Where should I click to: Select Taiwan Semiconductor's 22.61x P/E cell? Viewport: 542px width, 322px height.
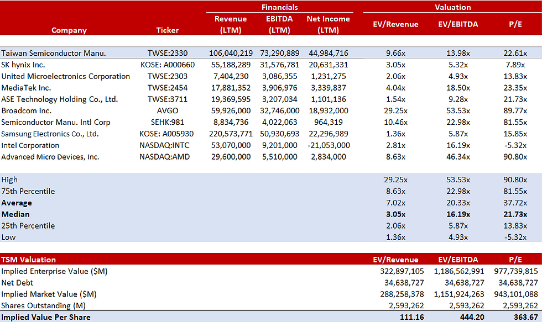515,53
